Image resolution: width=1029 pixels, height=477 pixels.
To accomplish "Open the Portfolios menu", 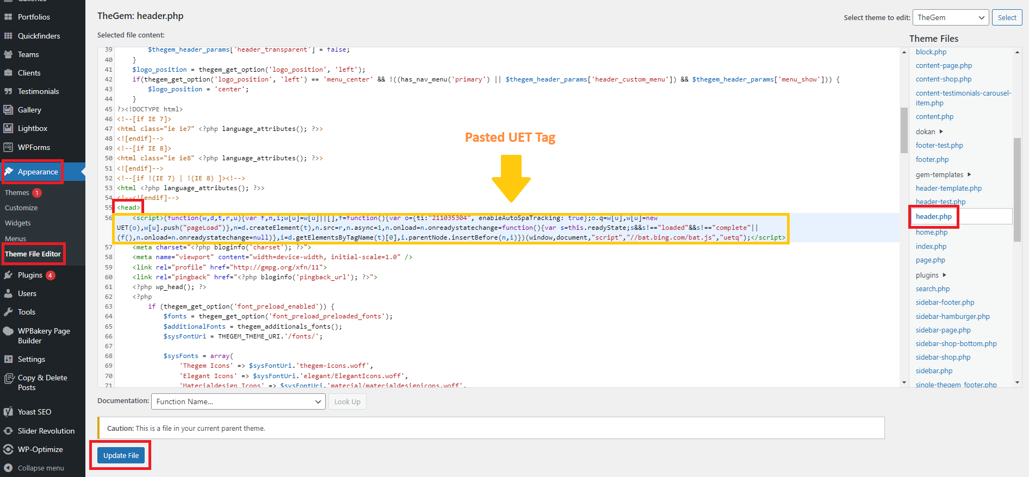I will click(x=34, y=17).
